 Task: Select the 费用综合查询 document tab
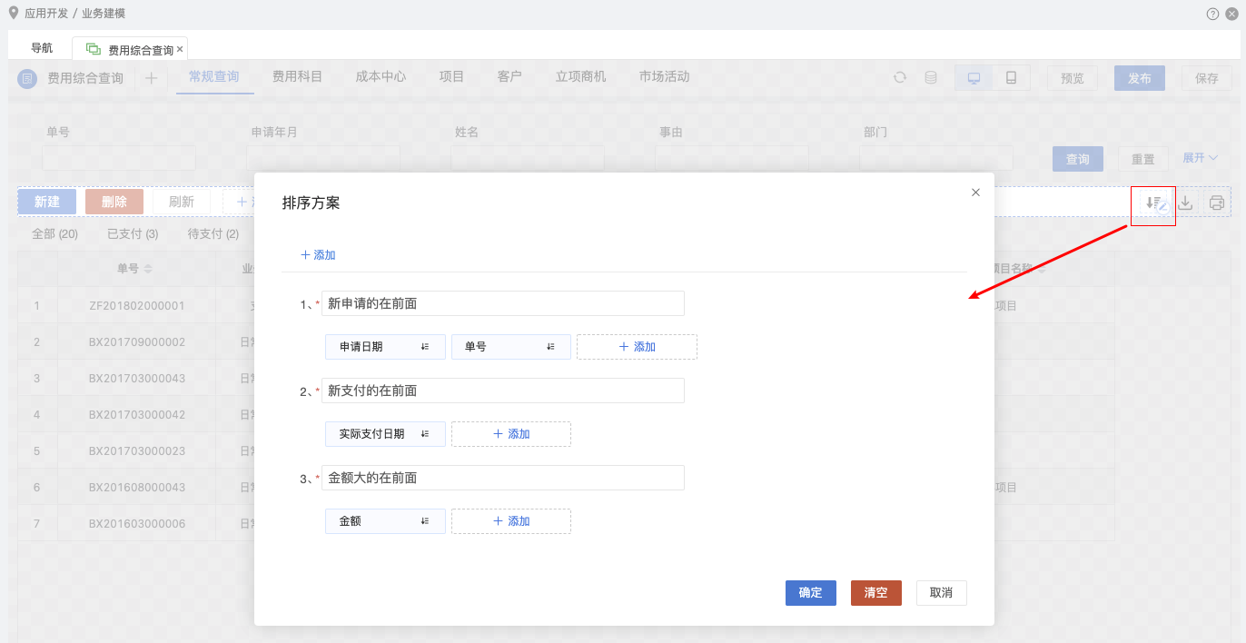(132, 50)
